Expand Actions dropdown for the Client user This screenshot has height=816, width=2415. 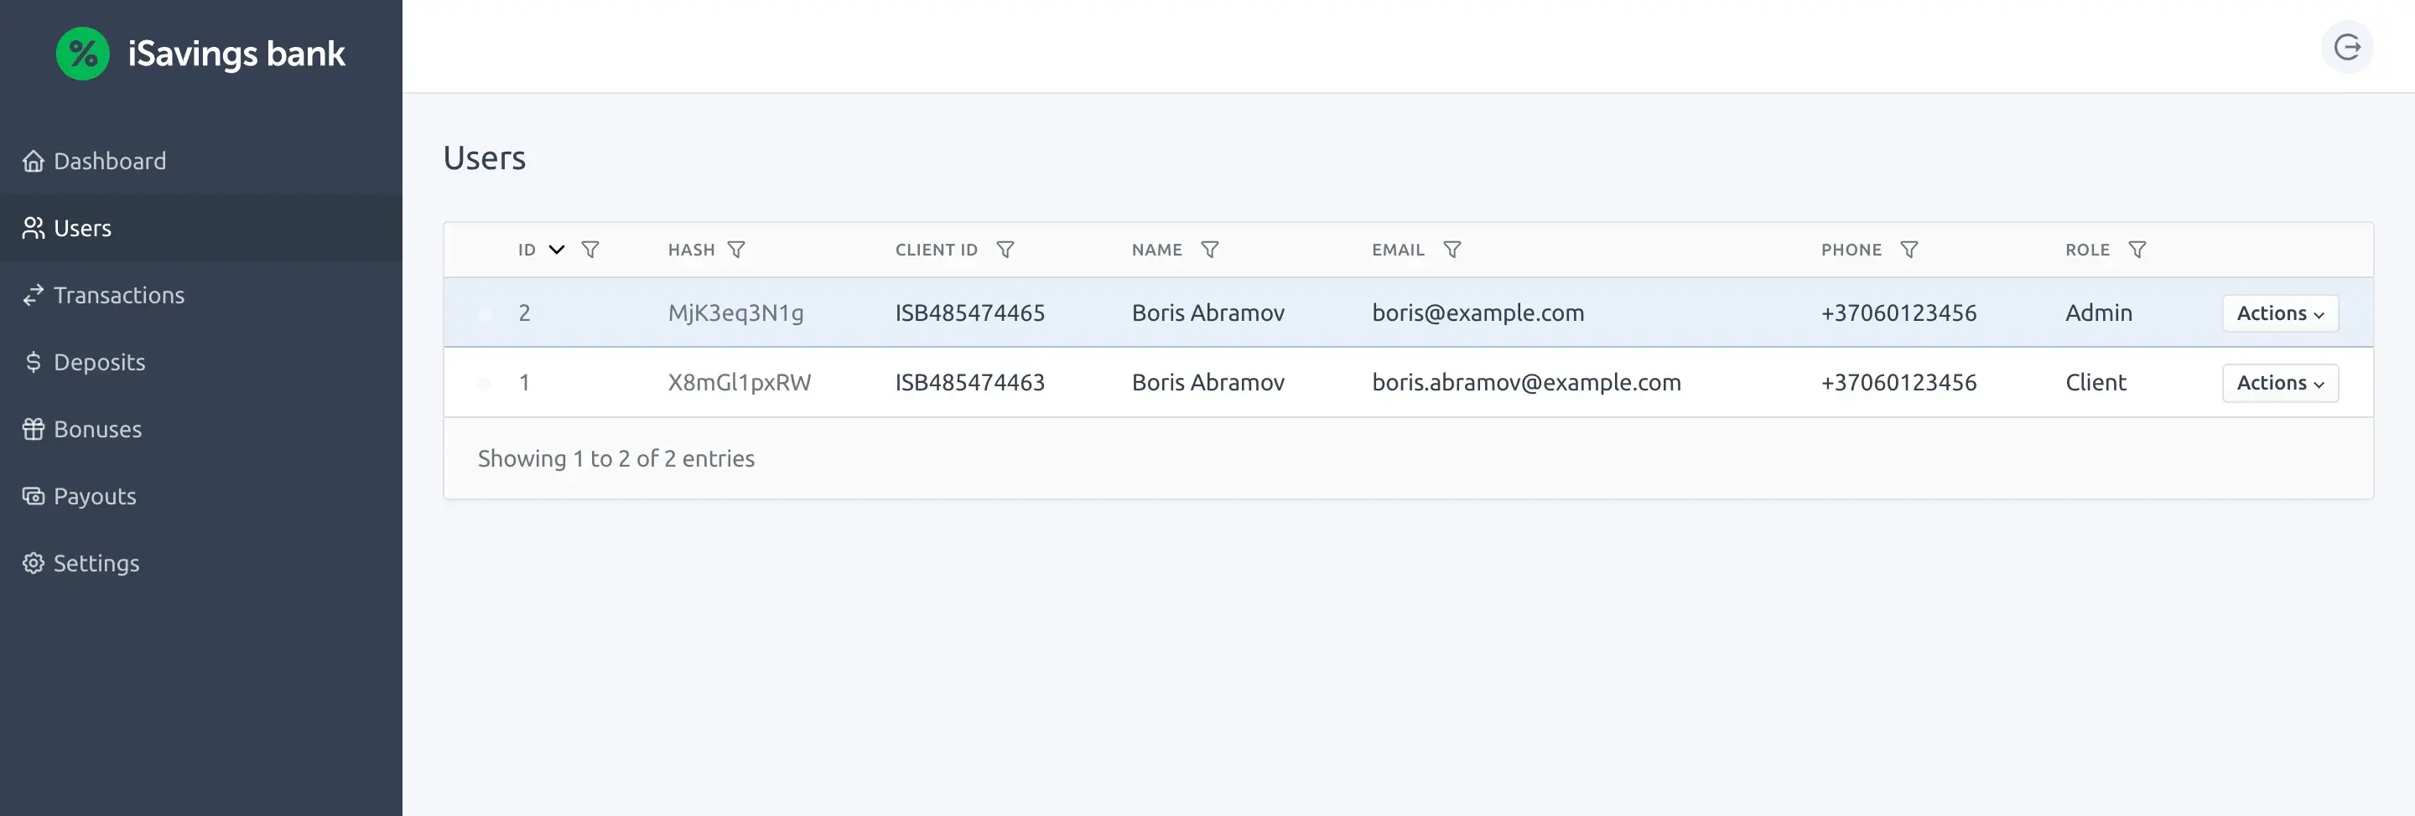pyautogui.click(x=2280, y=382)
